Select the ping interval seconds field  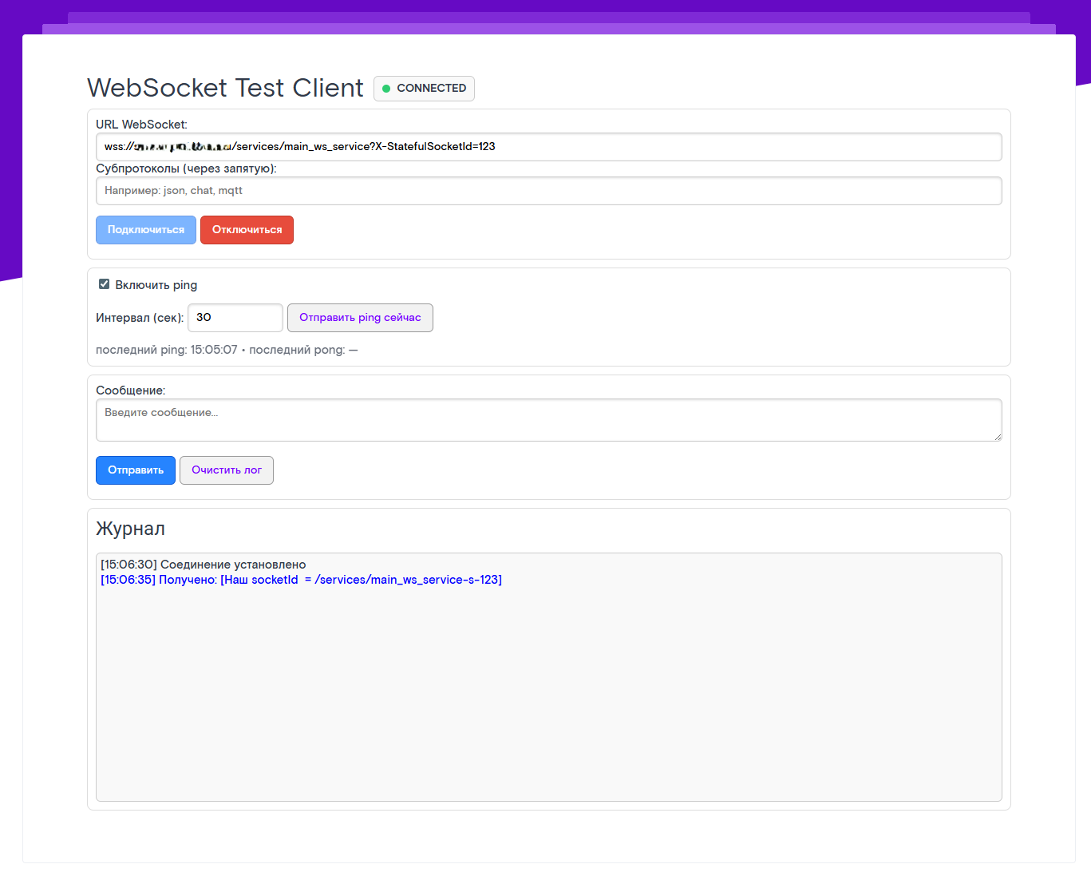pyautogui.click(x=235, y=318)
